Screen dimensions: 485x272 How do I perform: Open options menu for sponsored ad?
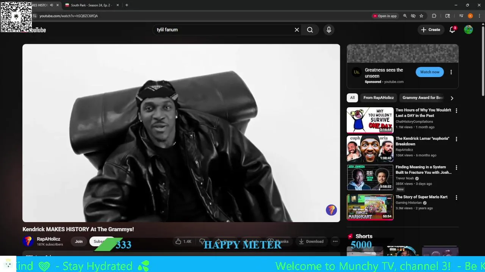tap(451, 72)
